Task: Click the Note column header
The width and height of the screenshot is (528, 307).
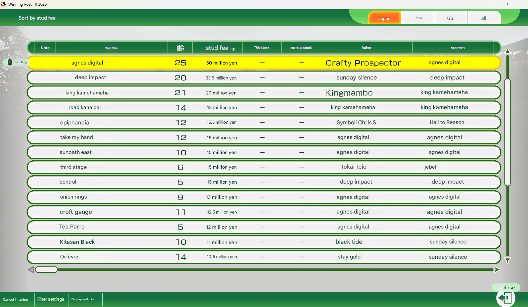Action: (45, 48)
